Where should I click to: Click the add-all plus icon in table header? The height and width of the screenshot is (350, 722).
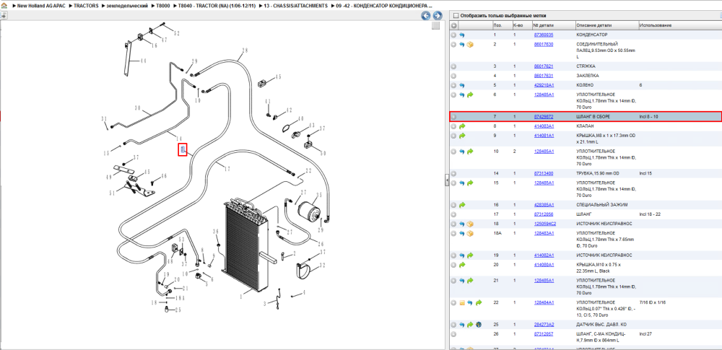tap(454, 25)
